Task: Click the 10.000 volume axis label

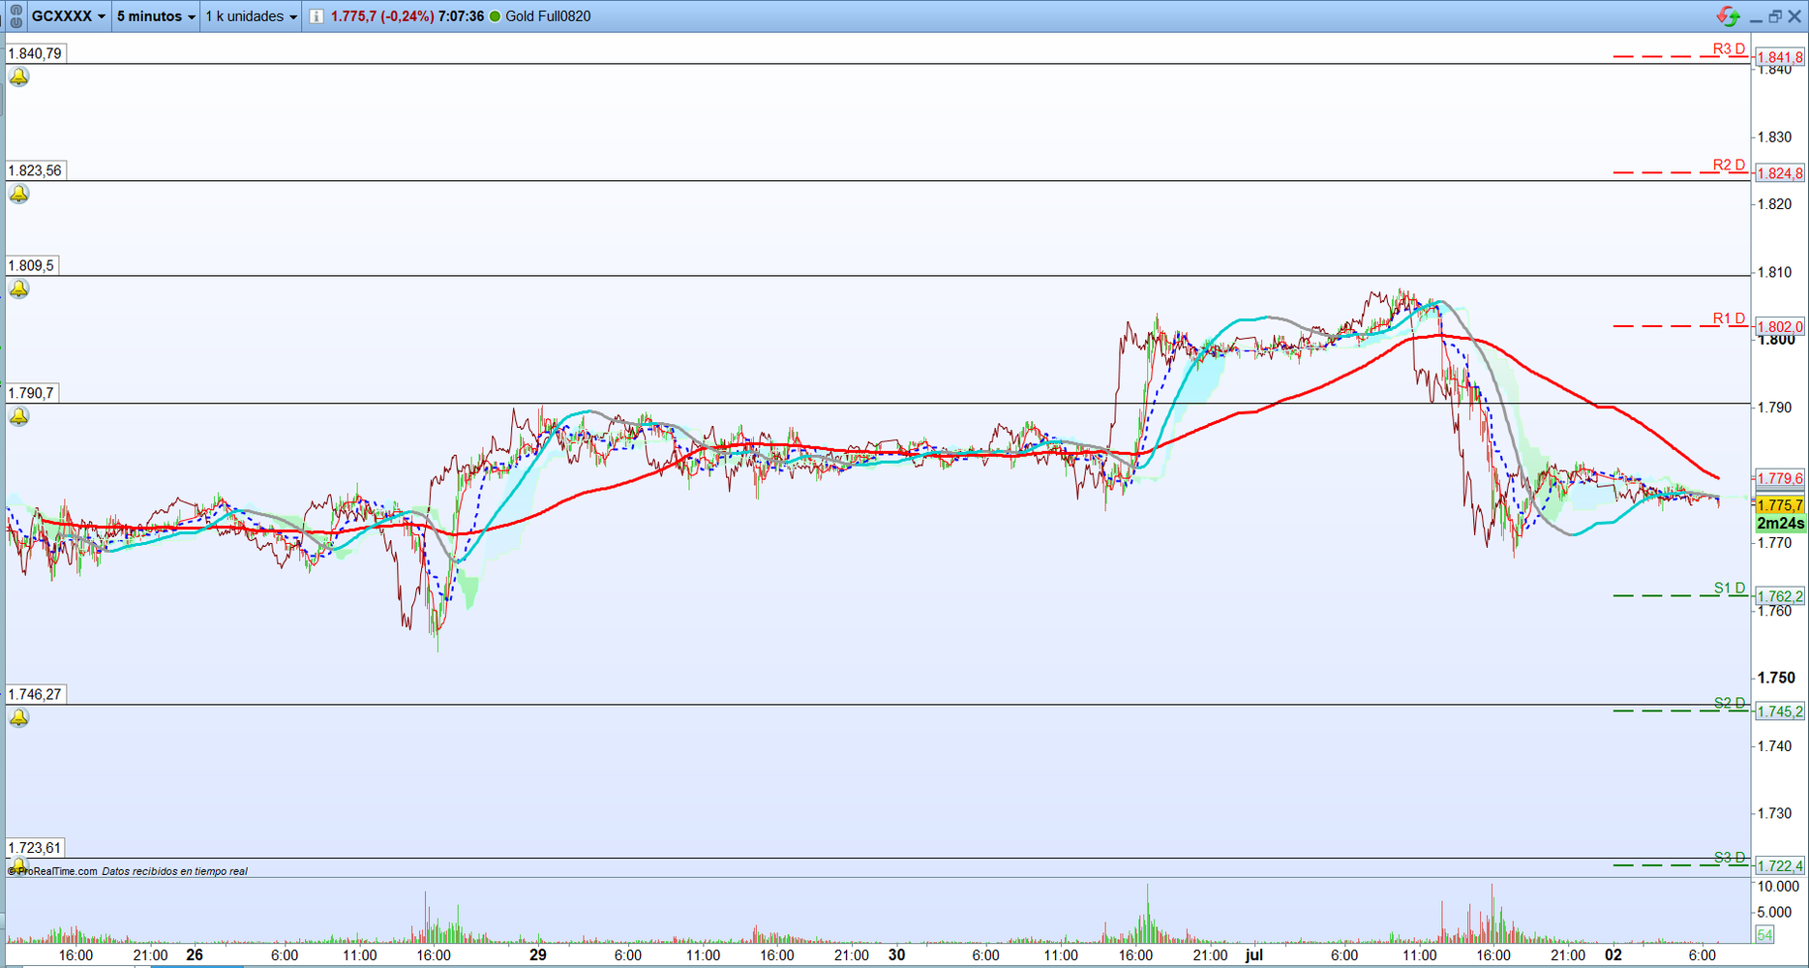Action: pos(1779,886)
